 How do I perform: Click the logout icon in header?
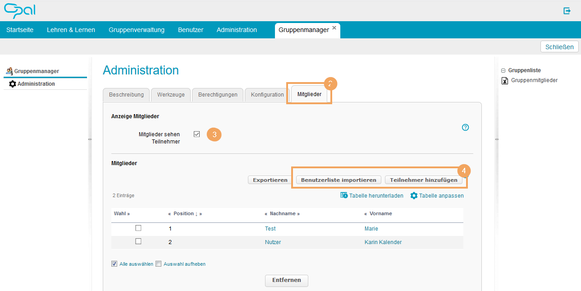pyautogui.click(x=567, y=11)
